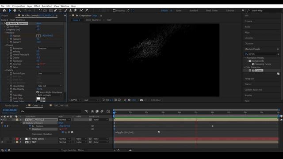This screenshot has height=159, width=283.
Task: Open the Animation menu
Action: point(47,6)
